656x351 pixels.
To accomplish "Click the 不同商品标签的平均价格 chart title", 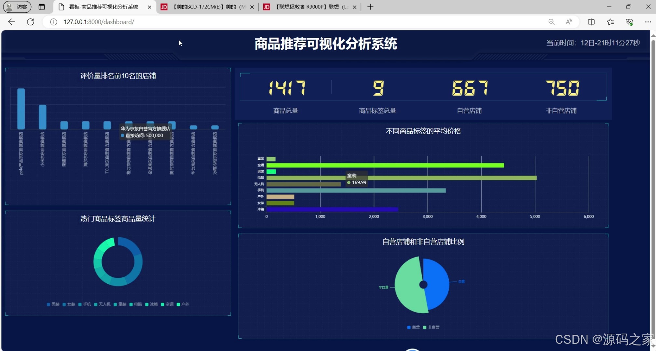I will click(x=423, y=131).
